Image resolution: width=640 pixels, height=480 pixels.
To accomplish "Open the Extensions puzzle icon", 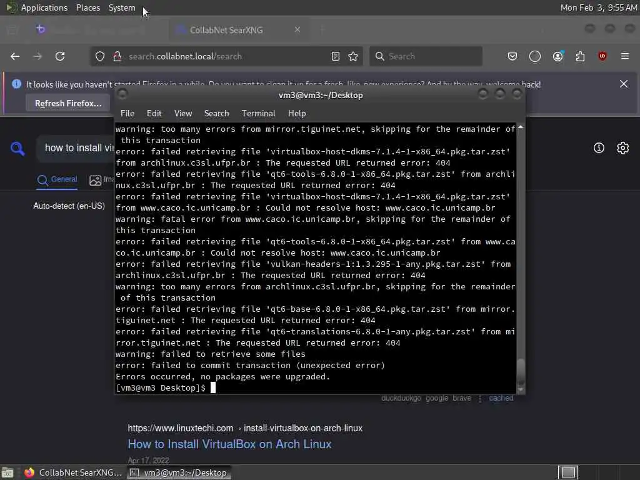I will click(x=580, y=56).
